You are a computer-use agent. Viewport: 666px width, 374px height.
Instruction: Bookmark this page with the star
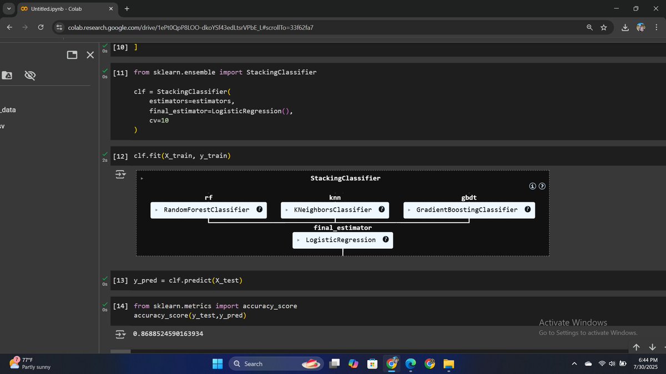click(x=604, y=27)
